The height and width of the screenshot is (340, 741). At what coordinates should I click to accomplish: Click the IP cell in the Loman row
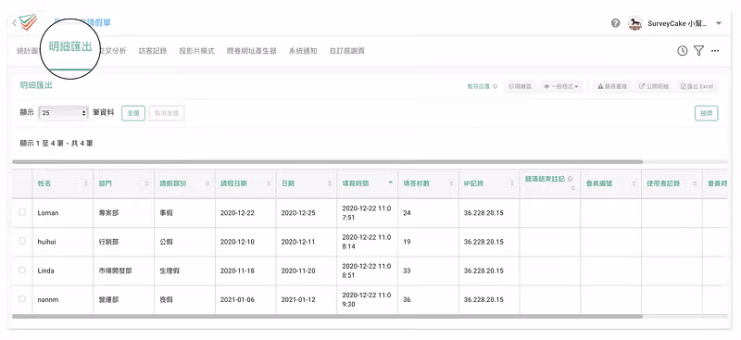pyautogui.click(x=484, y=213)
